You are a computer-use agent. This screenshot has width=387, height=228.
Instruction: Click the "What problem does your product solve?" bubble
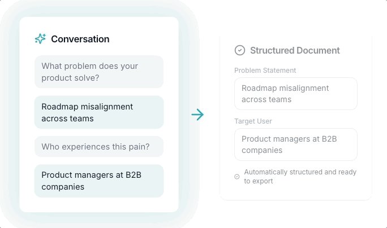point(99,72)
